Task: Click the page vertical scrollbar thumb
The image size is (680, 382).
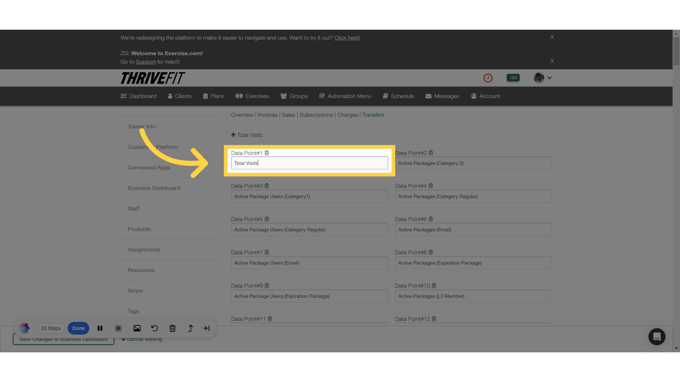Action: (676, 51)
